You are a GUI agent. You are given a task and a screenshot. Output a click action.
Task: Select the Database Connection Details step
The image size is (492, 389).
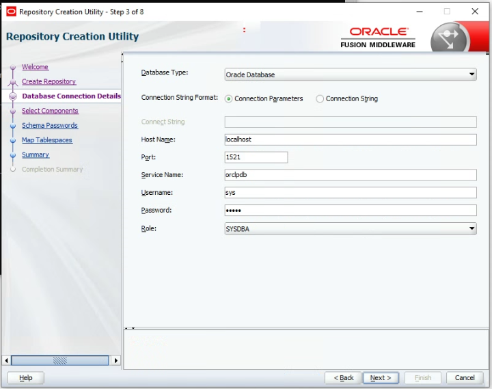pyautogui.click(x=72, y=96)
